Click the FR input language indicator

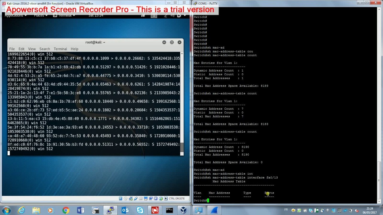pyautogui.click(x=286, y=210)
